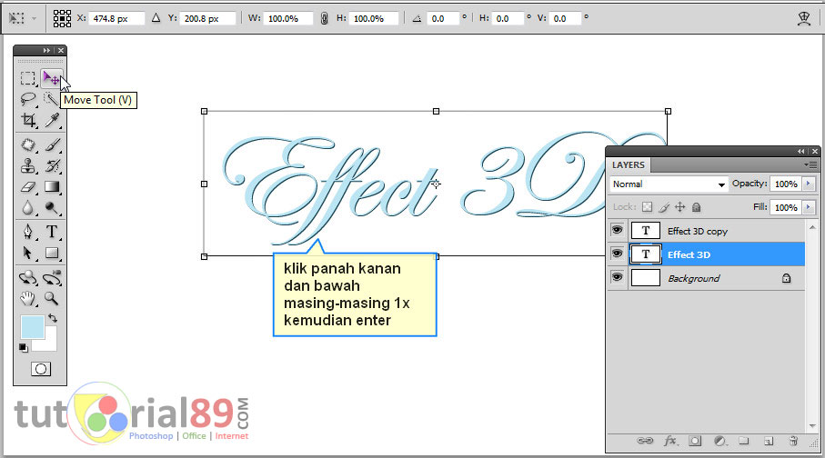Select the Horizontal Type tool
Screen dimensions: 825x458
click(x=52, y=232)
